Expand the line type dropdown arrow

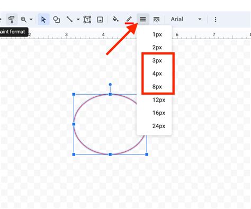pos(78,19)
